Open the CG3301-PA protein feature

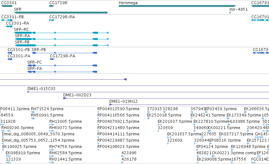pos(10,59)
